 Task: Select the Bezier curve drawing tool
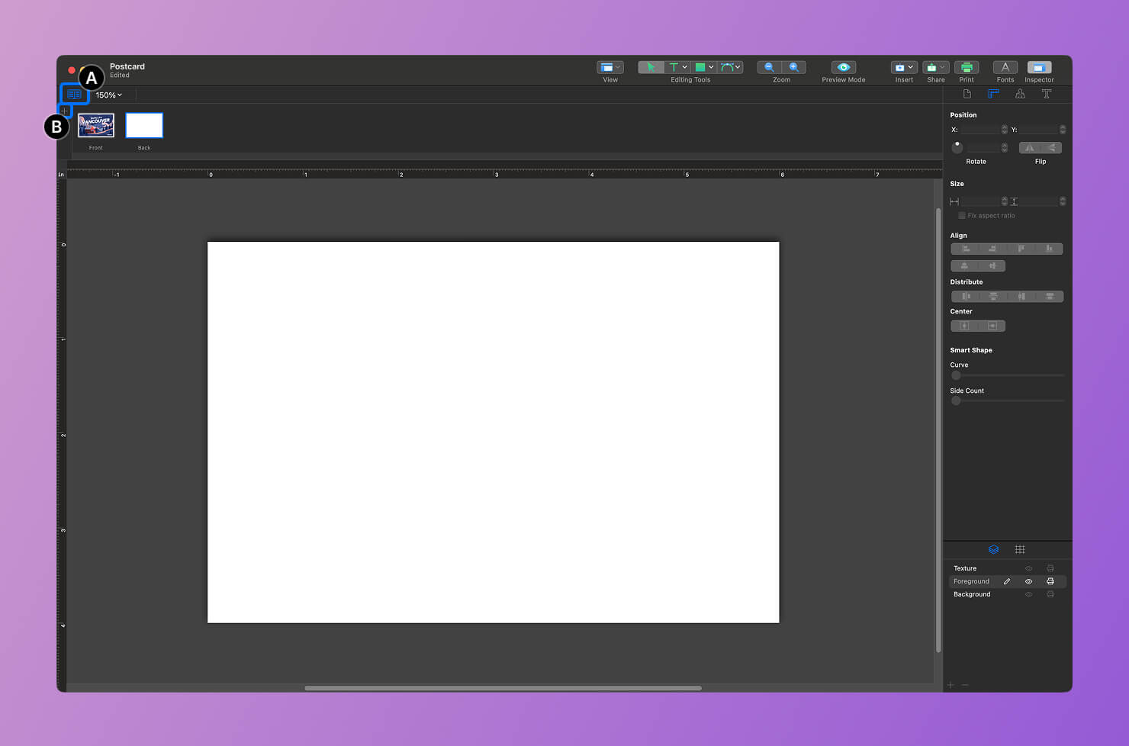[x=725, y=67]
